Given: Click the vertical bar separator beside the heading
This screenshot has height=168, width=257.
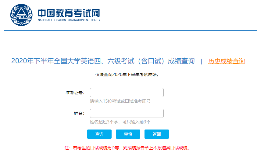Looking at the screenshot, I should point(202,61).
